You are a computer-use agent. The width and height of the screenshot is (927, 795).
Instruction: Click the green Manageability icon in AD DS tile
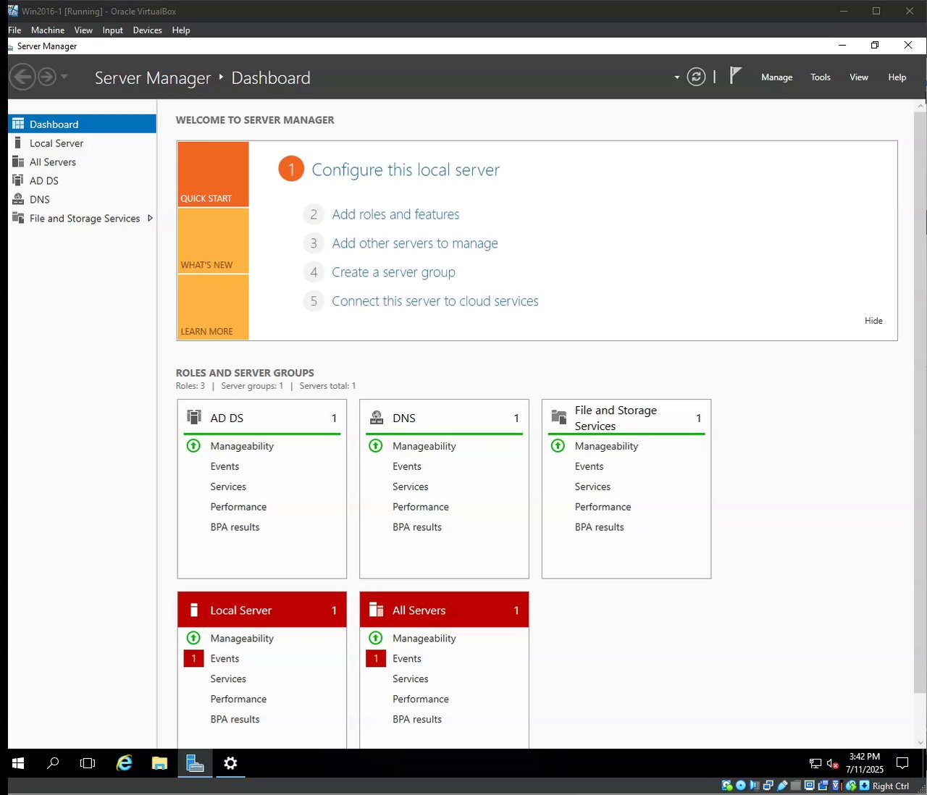click(x=193, y=446)
